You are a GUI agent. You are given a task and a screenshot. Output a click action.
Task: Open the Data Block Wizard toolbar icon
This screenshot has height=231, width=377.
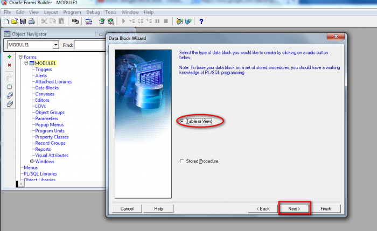(179, 22)
